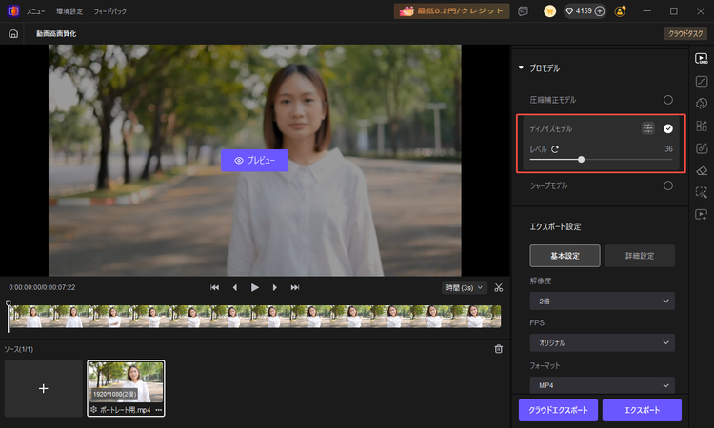Select the color palette sidebar icon
The width and height of the screenshot is (714, 428).
(x=702, y=104)
